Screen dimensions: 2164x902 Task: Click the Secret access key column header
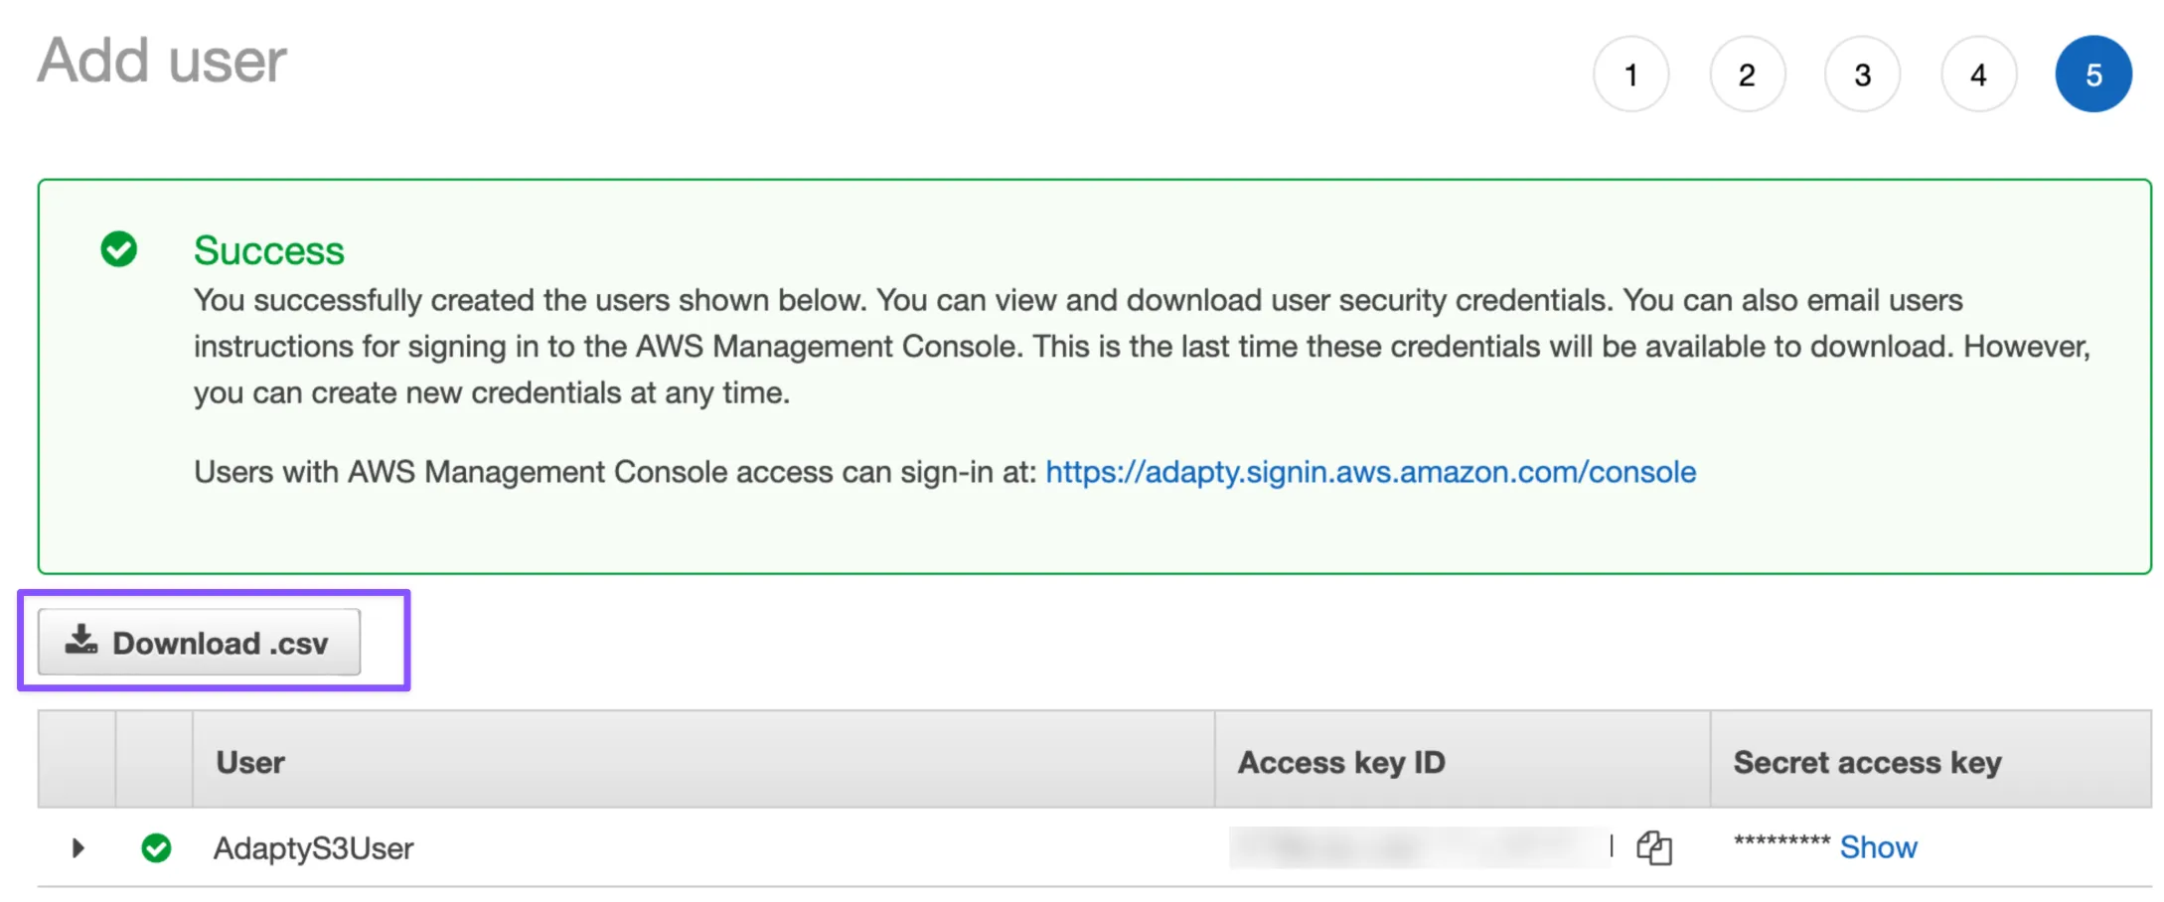[1867, 762]
